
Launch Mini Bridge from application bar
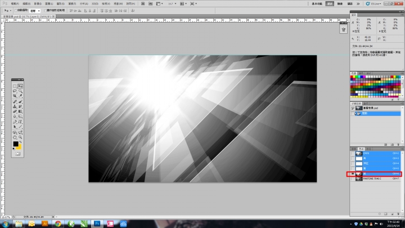(x=150, y=3)
